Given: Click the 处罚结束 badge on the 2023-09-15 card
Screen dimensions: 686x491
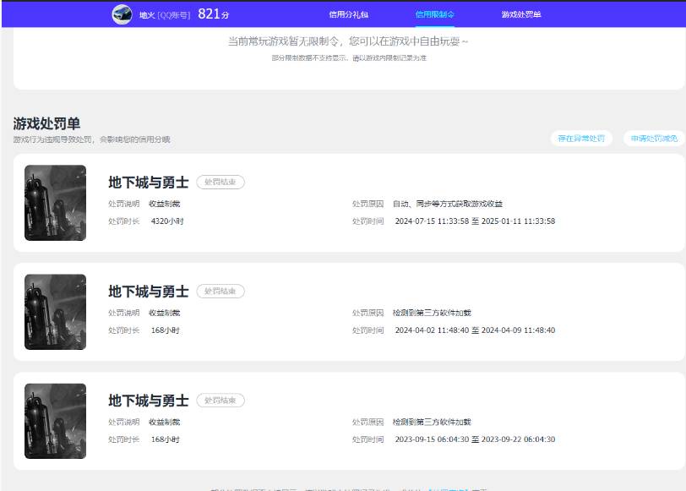Looking at the screenshot, I should click(x=220, y=401).
